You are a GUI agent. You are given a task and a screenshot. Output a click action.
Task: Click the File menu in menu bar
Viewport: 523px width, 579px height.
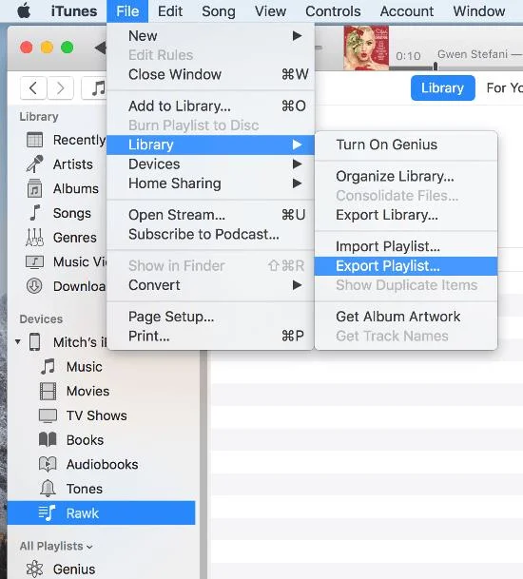(x=127, y=11)
